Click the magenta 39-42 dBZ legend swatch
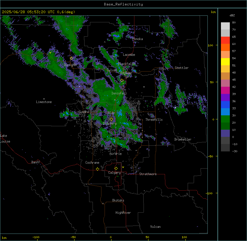The image size is (247, 241). click(225, 90)
